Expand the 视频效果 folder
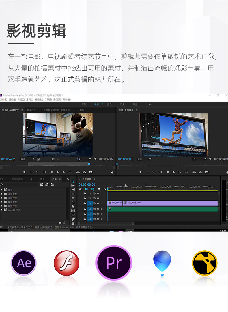 tap(2, 202)
